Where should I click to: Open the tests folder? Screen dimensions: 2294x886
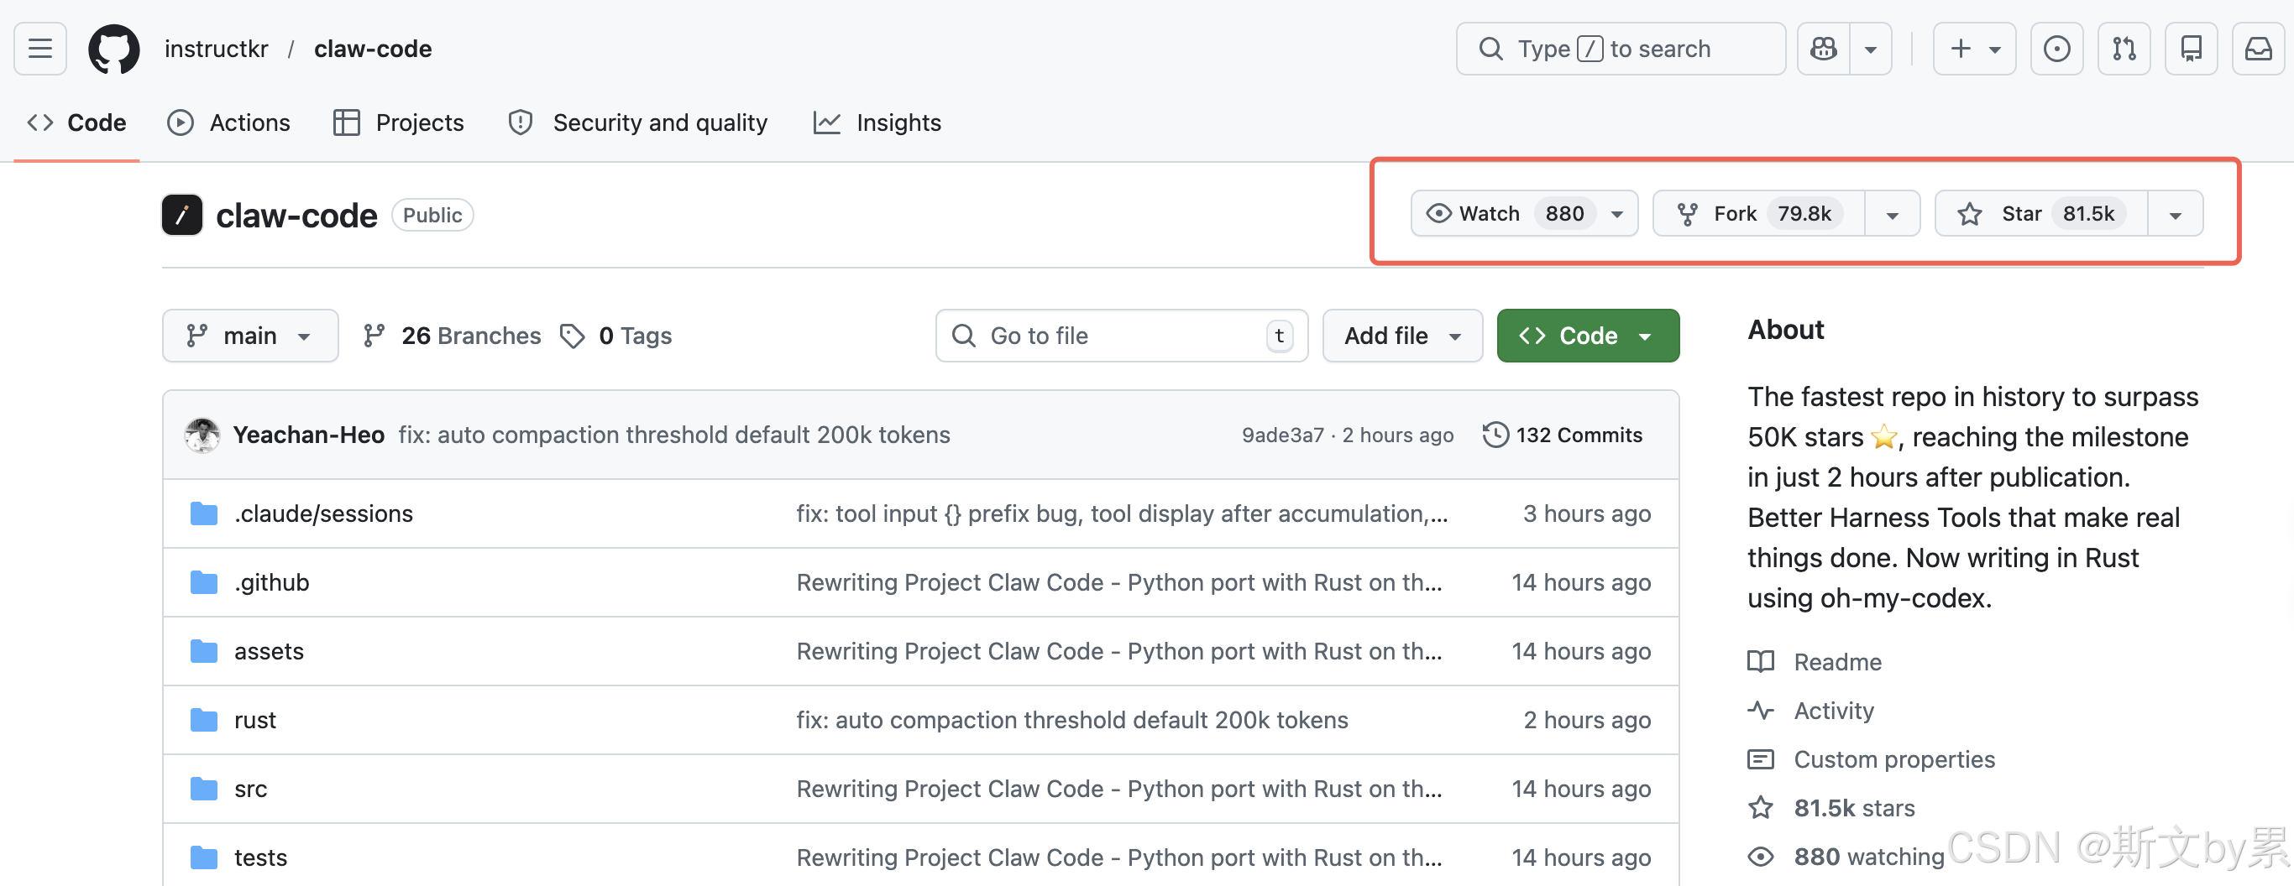pos(260,857)
